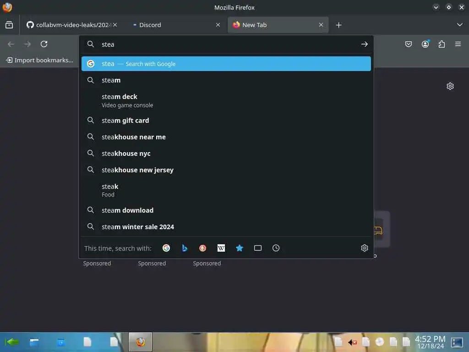Search this time with Wikipedia icon
The width and height of the screenshot is (469, 352).
221,248
